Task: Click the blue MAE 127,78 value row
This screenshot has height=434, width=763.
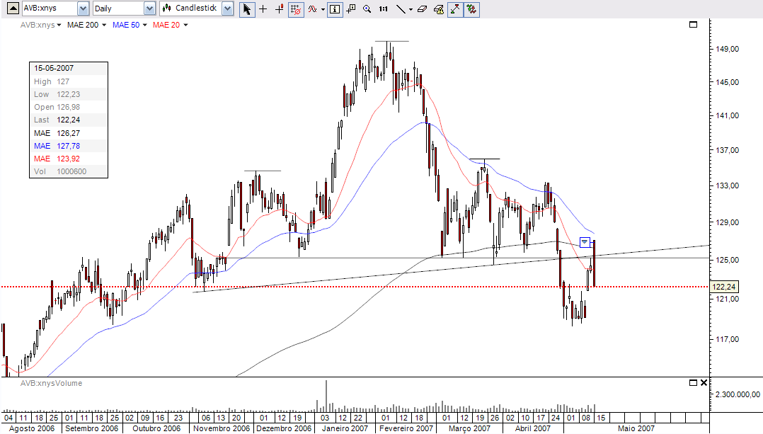Action: tap(68, 146)
